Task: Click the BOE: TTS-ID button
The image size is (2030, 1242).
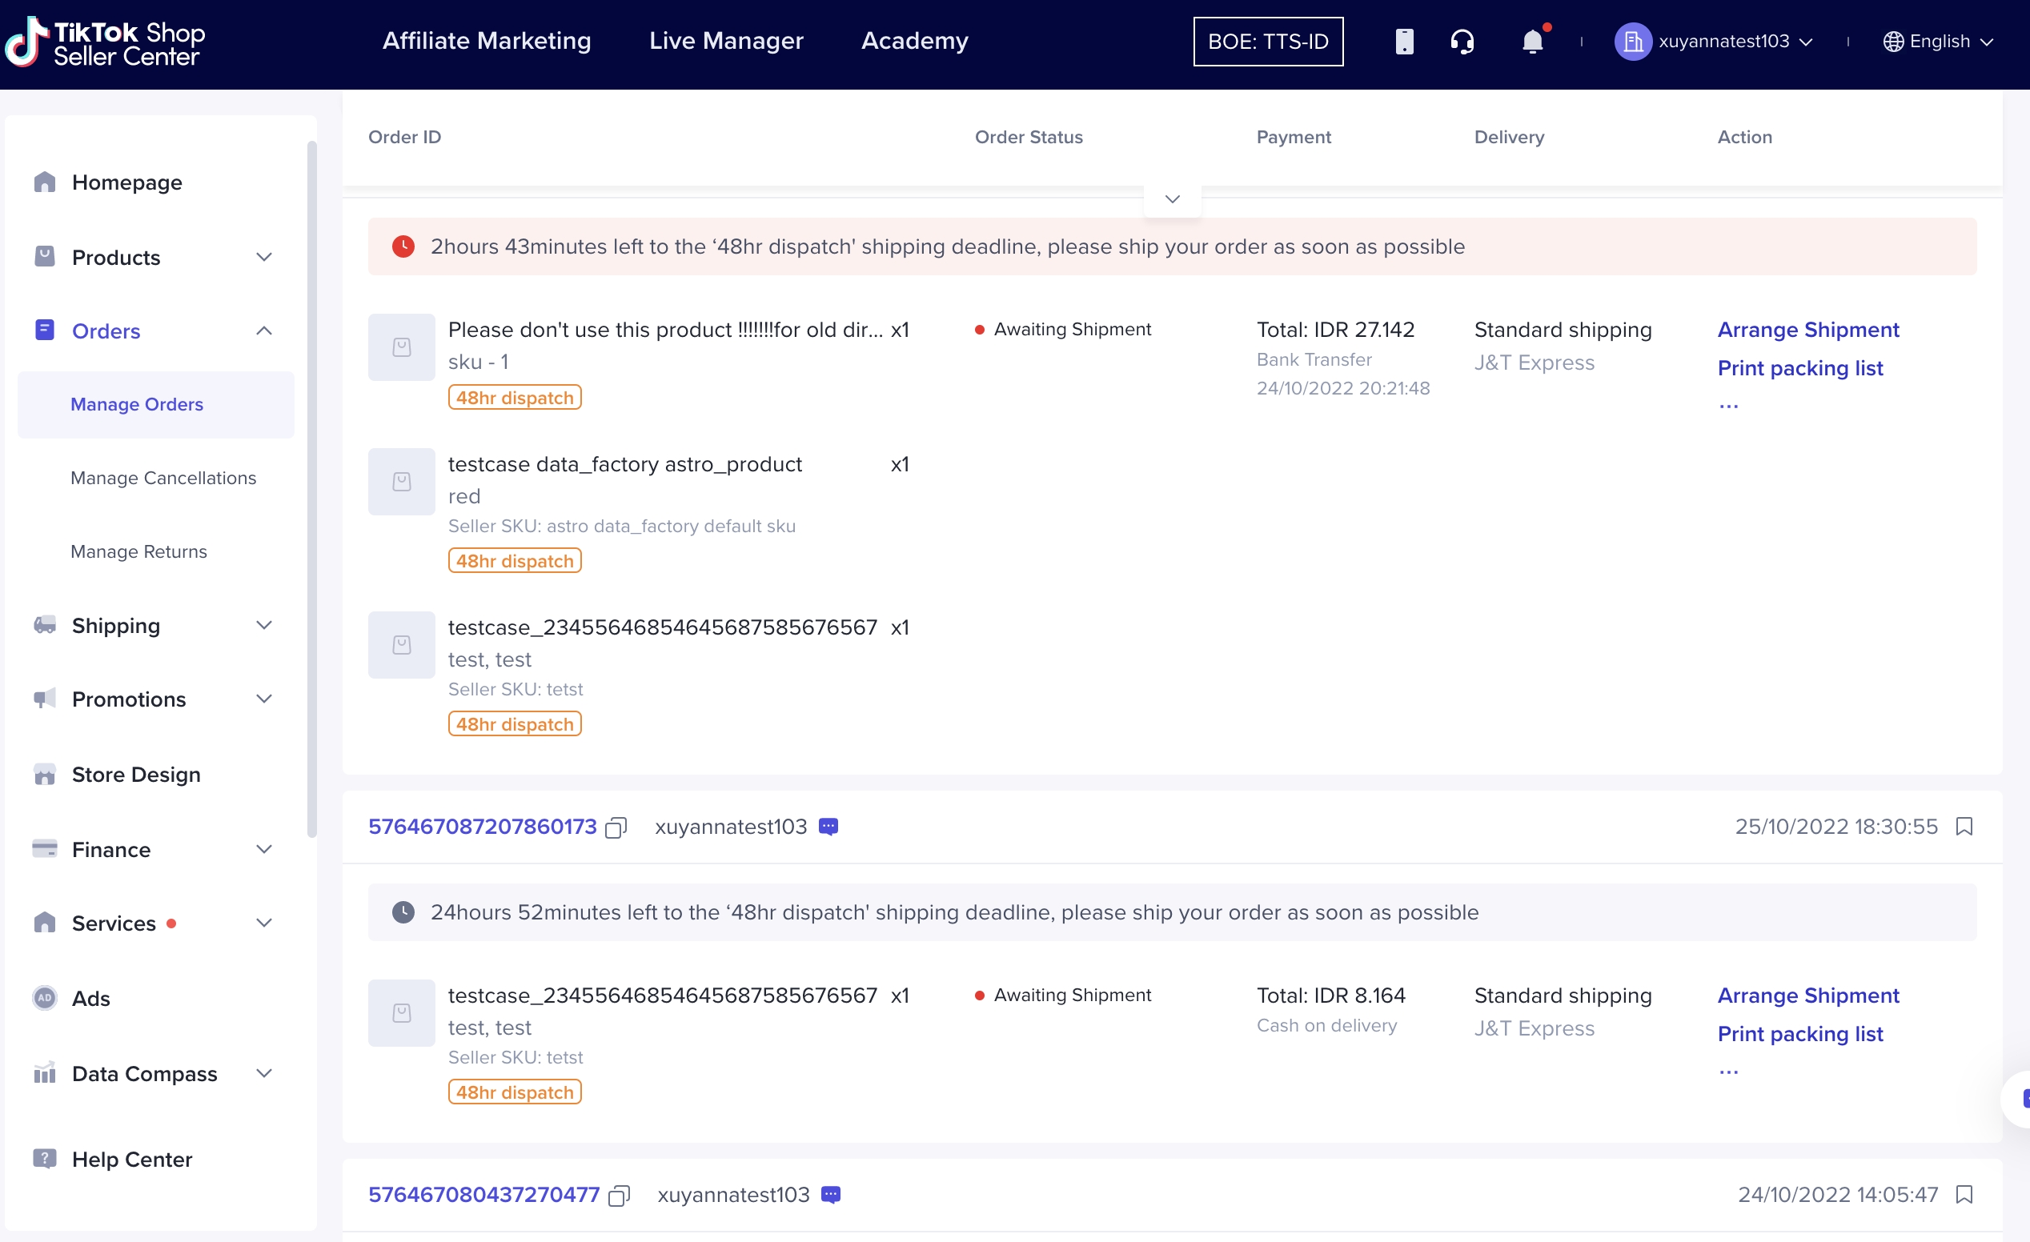Action: (1267, 41)
